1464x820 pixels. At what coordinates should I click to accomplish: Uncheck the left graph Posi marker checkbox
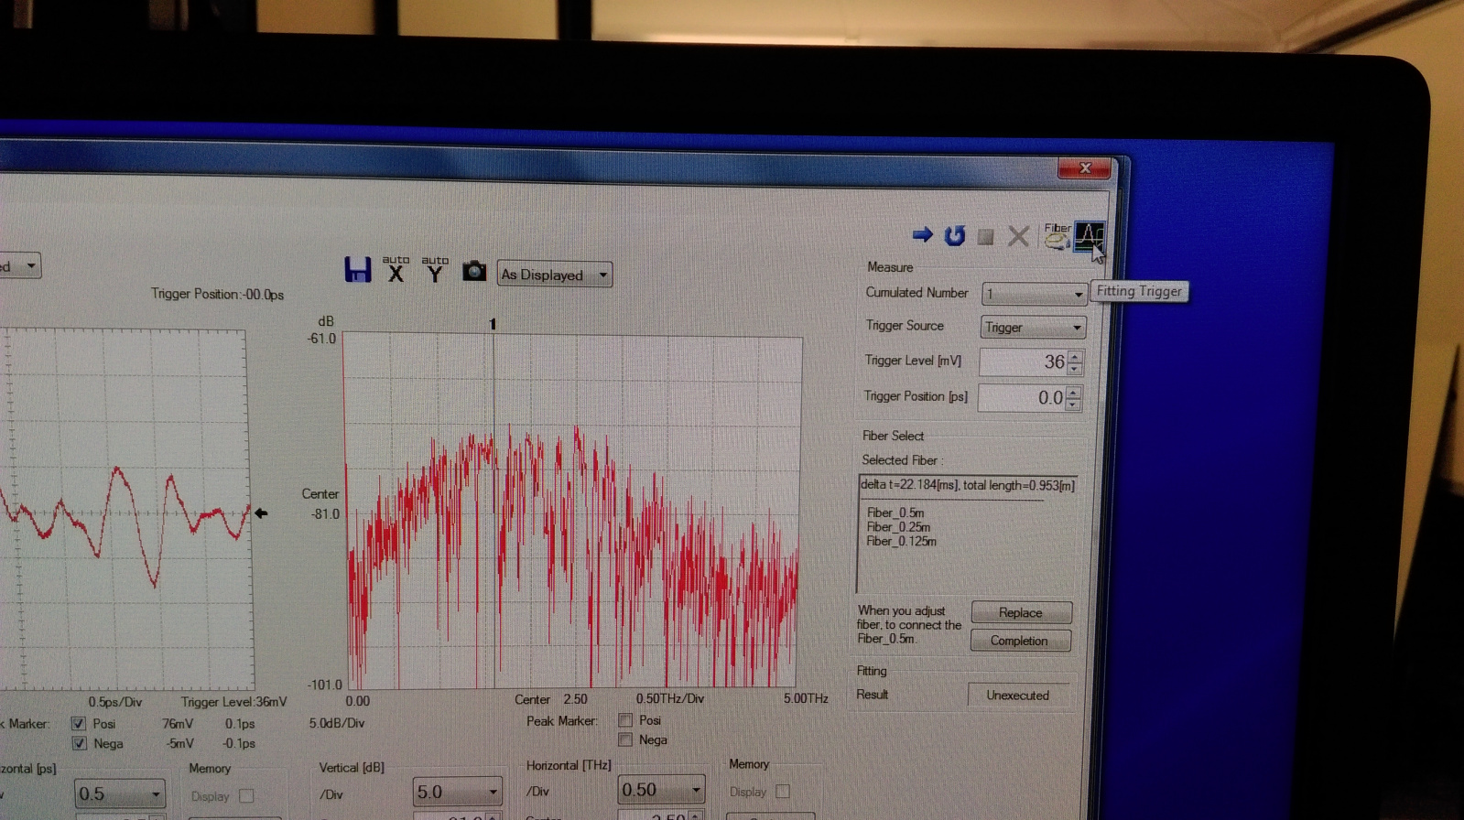(79, 723)
